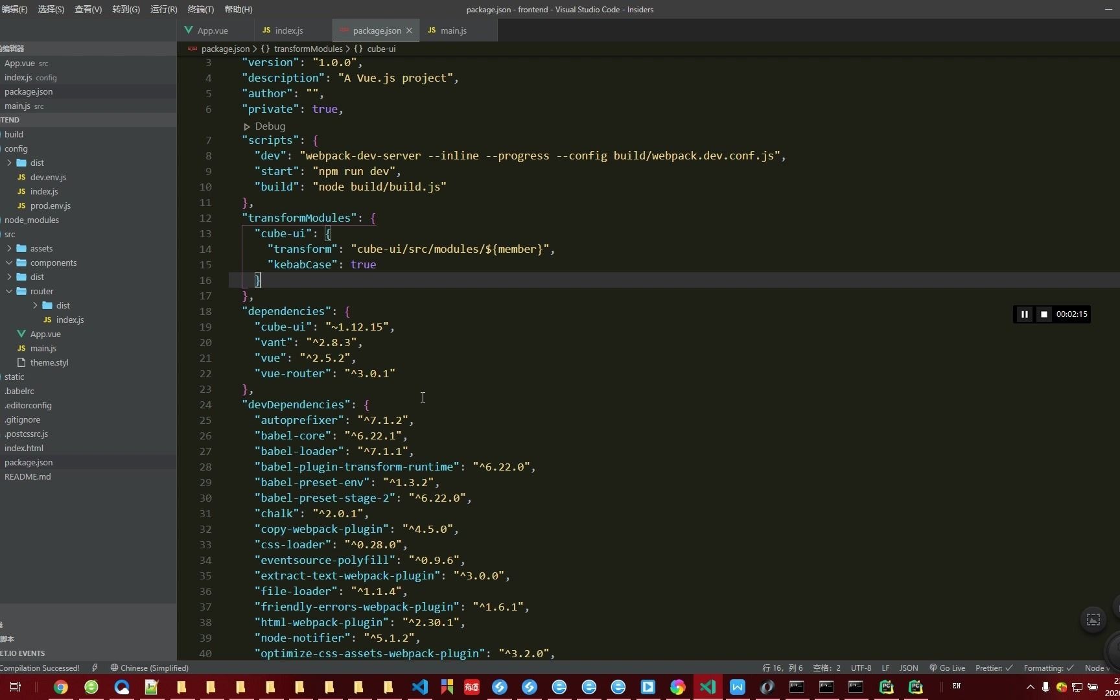Open the blue Visual Studio Code taskbar icon

tap(420, 687)
